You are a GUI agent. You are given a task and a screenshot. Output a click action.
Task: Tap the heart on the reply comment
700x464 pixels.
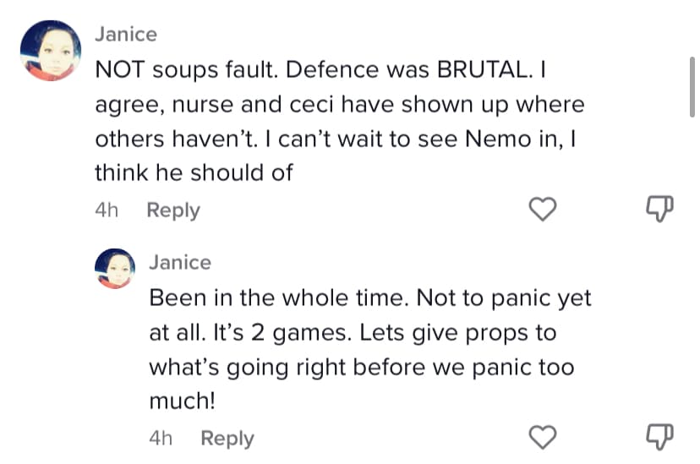[544, 437]
